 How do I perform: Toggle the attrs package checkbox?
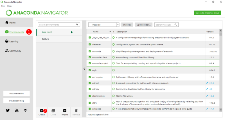(x=90, y=103)
